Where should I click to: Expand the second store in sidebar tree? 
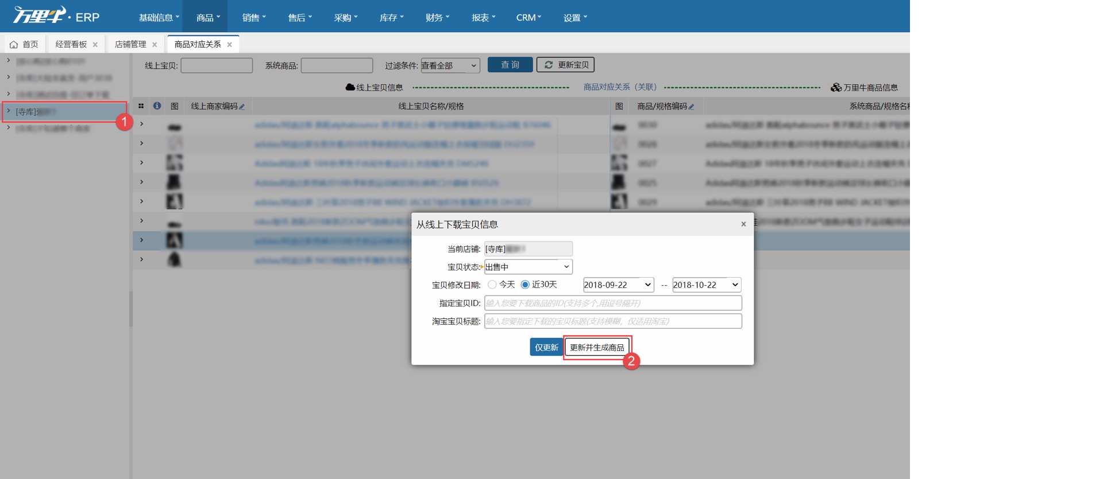8,77
